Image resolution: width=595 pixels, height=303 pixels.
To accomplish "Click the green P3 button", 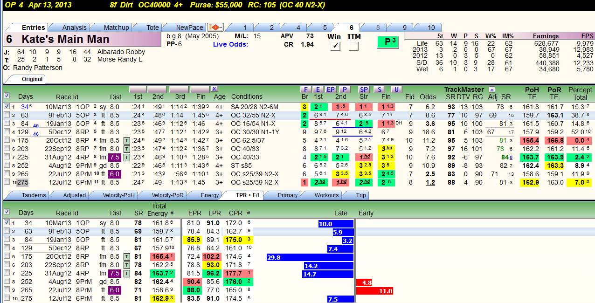I will (388, 42).
